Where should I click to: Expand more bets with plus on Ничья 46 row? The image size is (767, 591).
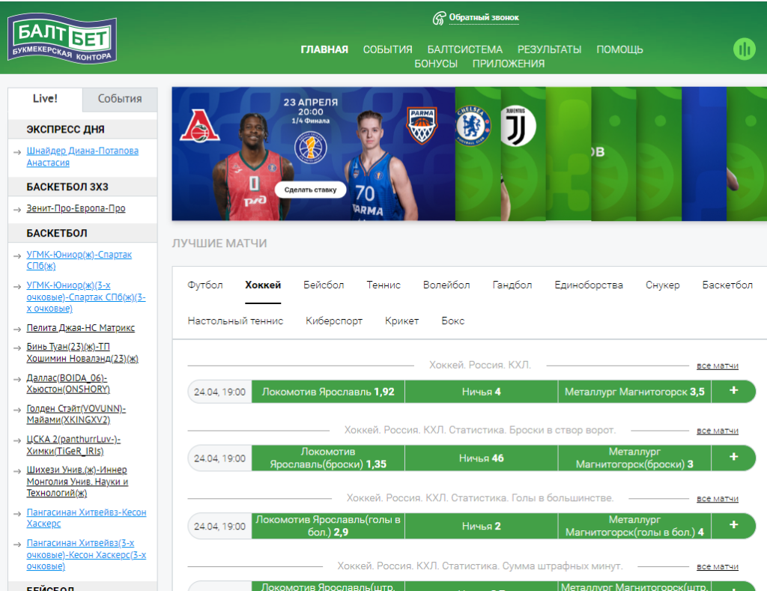pyautogui.click(x=733, y=458)
